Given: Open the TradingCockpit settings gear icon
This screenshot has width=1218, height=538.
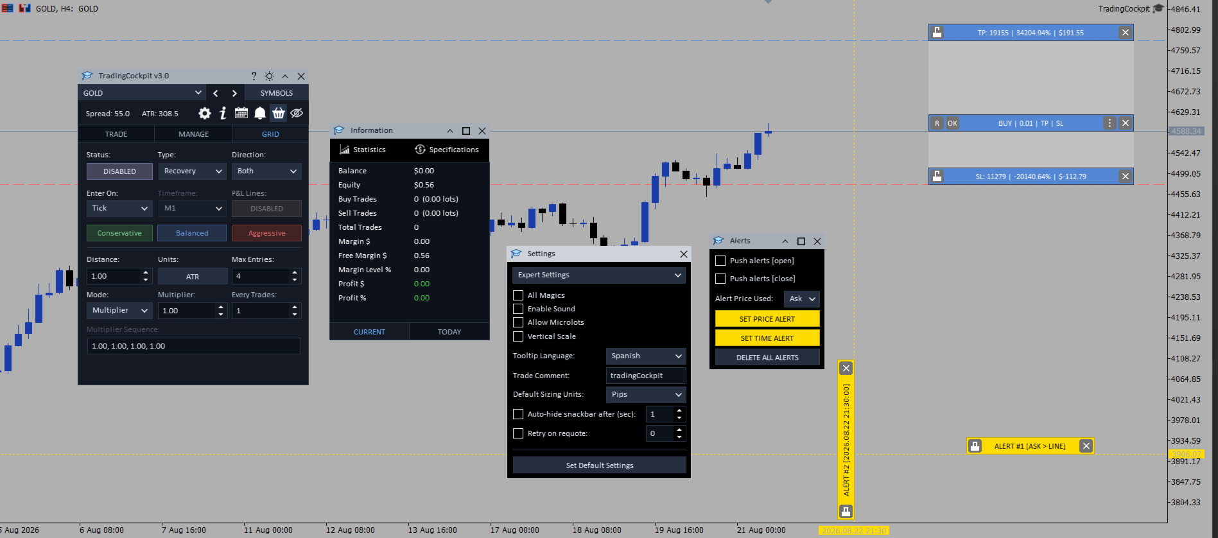Looking at the screenshot, I should pos(205,113).
